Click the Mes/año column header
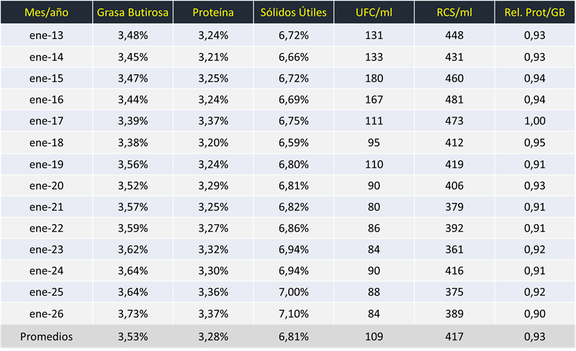576x351 pixels. tap(47, 13)
